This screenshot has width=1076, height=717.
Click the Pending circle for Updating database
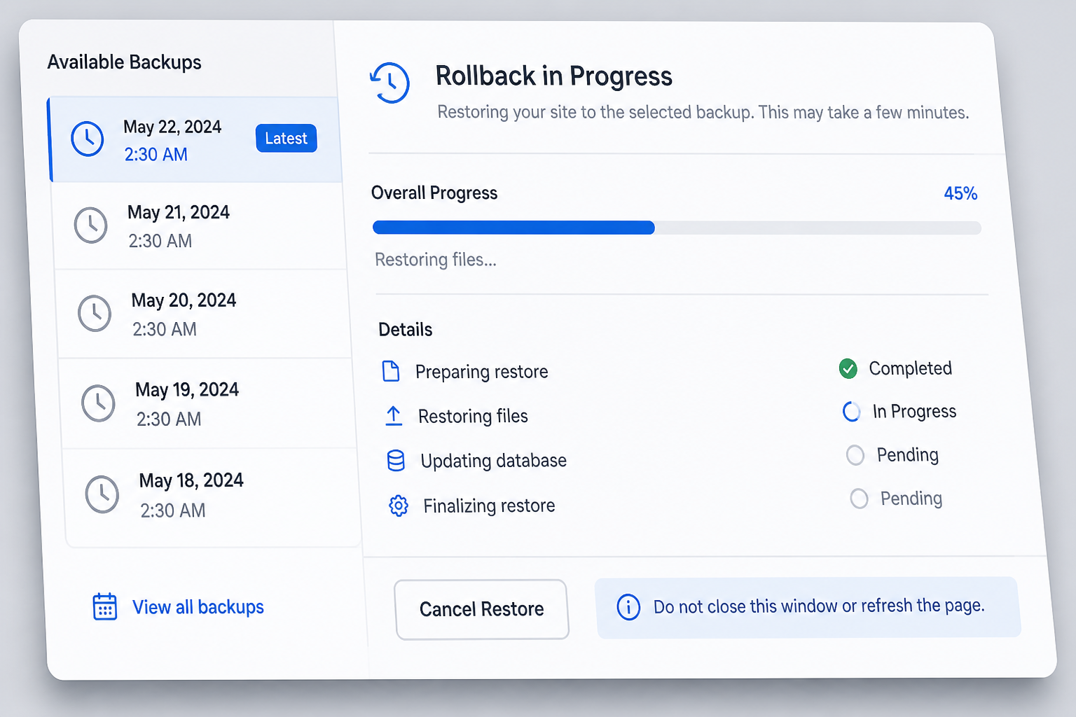[855, 455]
